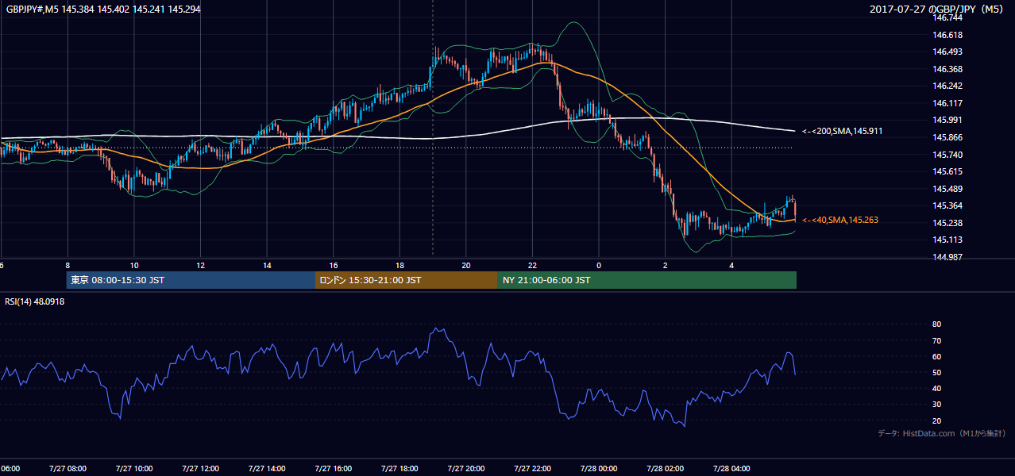Click hour marker 22 below the price chart
1015x476 pixels.
tap(533, 265)
